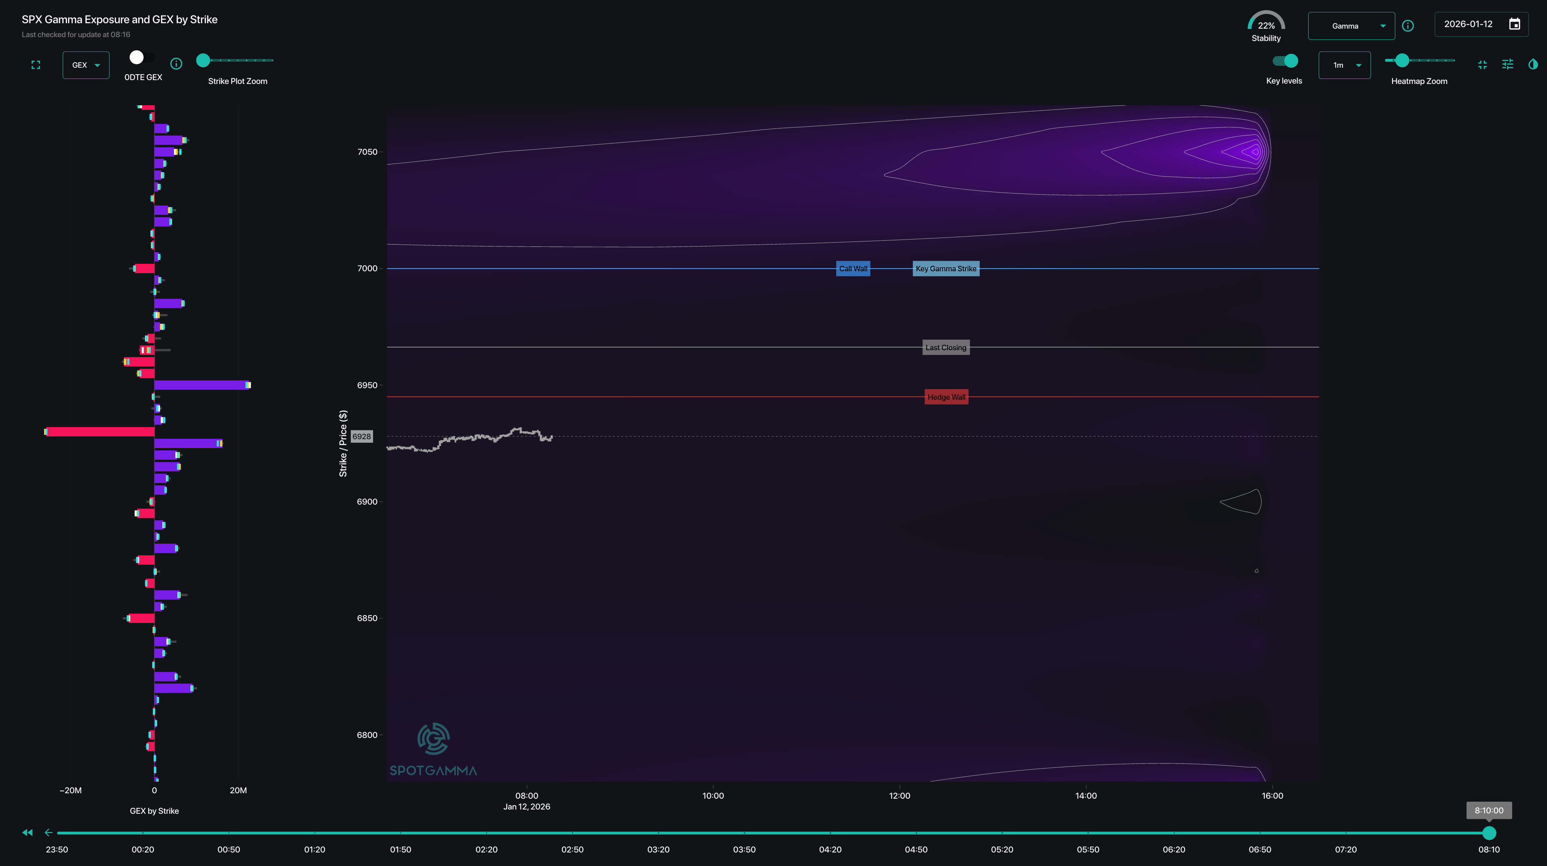This screenshot has width=1547, height=866.
Task: Adjust the Strike Plot Zoom slider handle
Action: [204, 60]
